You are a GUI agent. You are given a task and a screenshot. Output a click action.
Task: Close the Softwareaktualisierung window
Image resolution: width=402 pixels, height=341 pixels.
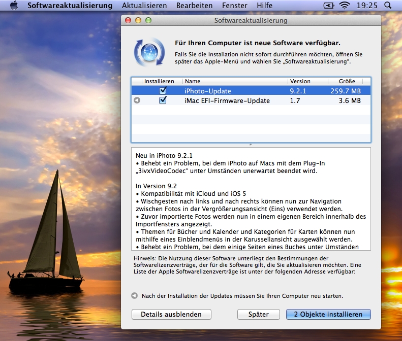[x=128, y=20]
